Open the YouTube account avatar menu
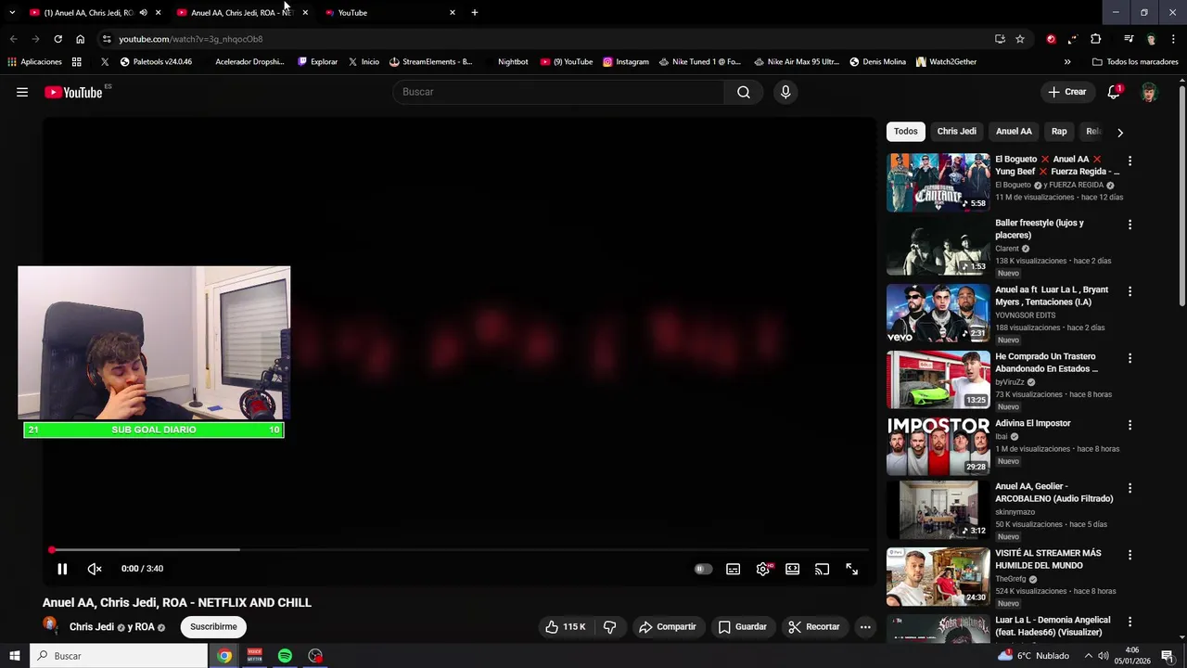Screen dimensions: 1187x668 tap(1149, 92)
